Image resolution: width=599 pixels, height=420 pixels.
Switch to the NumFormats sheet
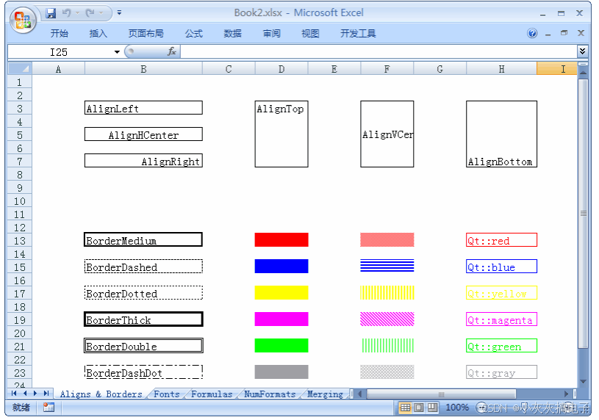(270, 394)
